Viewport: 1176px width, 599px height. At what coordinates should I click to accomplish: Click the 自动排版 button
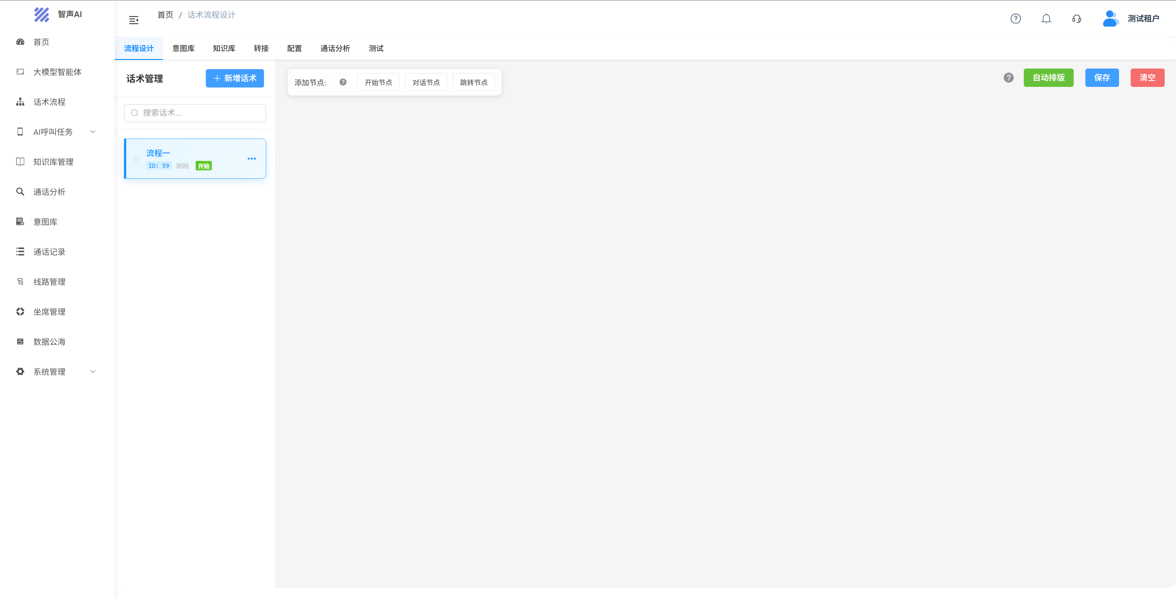click(x=1049, y=78)
